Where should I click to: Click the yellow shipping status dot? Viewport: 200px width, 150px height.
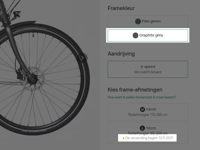(x=123, y=138)
